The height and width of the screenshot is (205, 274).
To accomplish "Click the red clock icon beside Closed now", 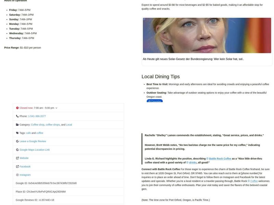I will point(17,108).
